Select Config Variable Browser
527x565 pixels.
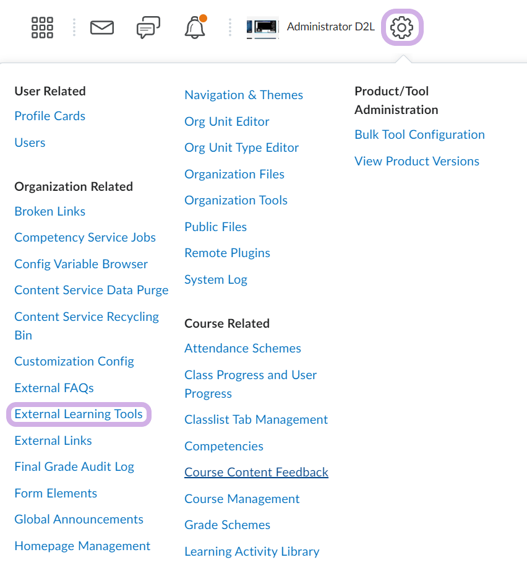(x=81, y=264)
